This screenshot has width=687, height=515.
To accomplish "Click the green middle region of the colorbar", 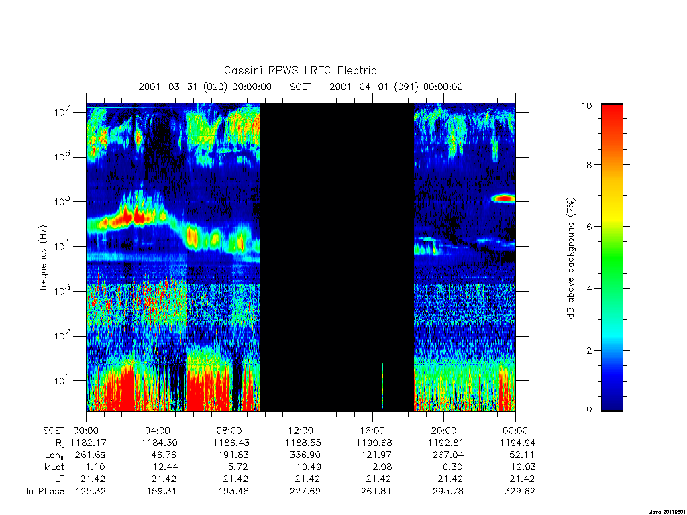I will [612, 258].
